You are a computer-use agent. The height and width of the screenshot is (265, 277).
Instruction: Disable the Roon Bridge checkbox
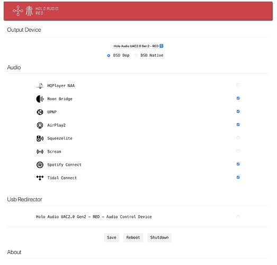click(238, 98)
